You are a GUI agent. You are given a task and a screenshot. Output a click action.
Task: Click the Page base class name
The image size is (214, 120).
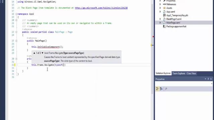(x=70, y=32)
